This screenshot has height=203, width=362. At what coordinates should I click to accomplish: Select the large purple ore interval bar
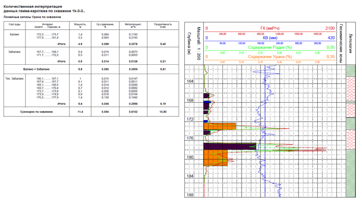click(230, 147)
